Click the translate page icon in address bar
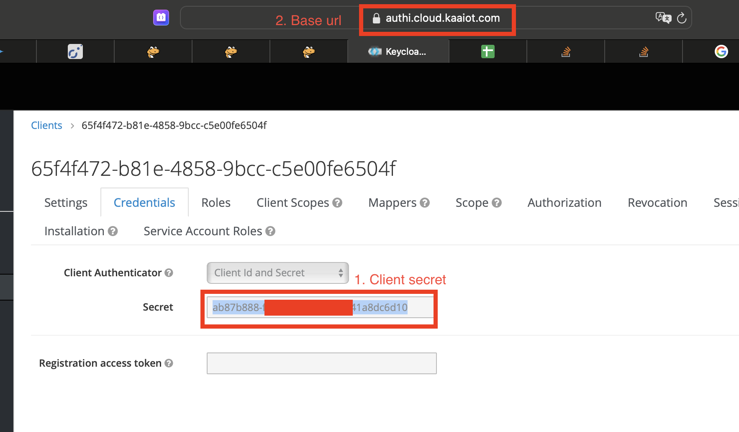Screen dimensions: 739x432 click(663, 18)
